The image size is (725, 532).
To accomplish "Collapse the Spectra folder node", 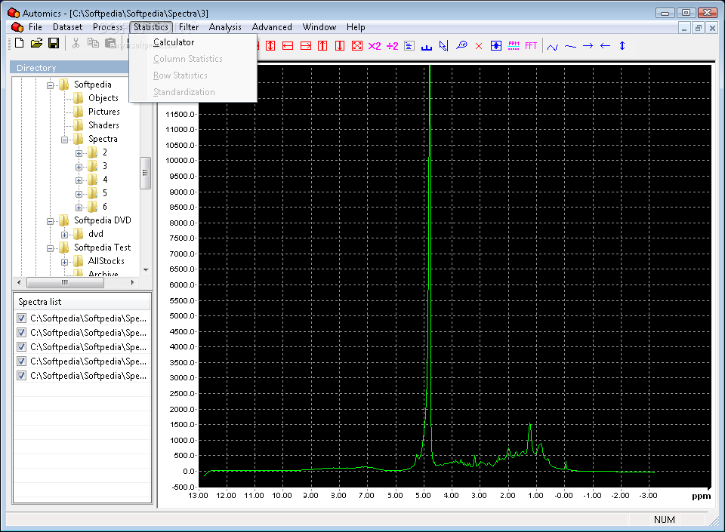I will [64, 140].
